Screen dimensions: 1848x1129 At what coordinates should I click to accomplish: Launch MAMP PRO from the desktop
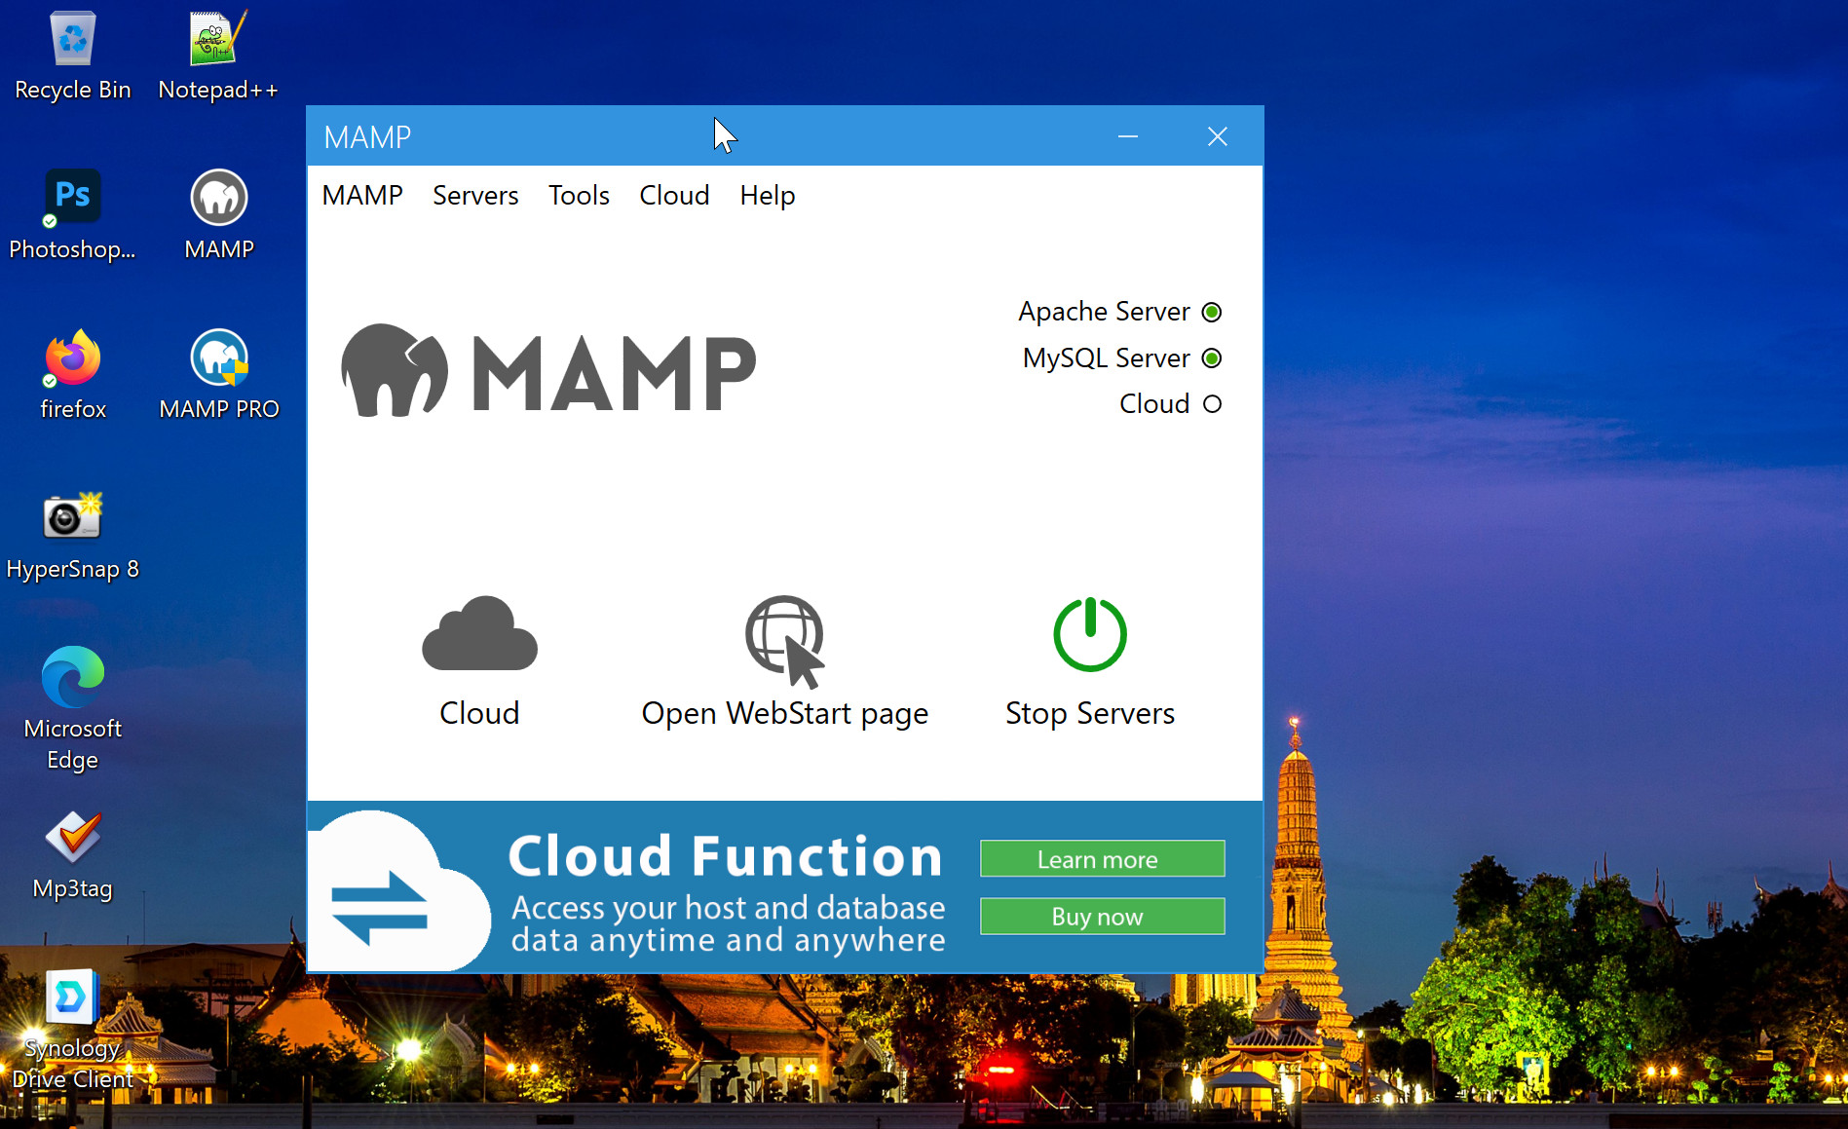point(218,358)
